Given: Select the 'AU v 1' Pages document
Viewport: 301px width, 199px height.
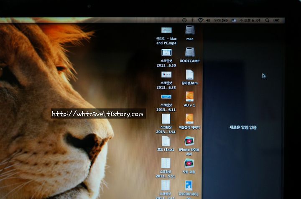Looking at the screenshot, I should (190, 96).
